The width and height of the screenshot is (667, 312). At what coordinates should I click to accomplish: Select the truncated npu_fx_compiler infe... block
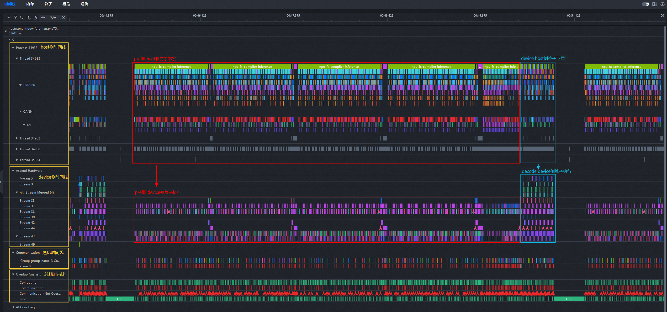[501, 67]
